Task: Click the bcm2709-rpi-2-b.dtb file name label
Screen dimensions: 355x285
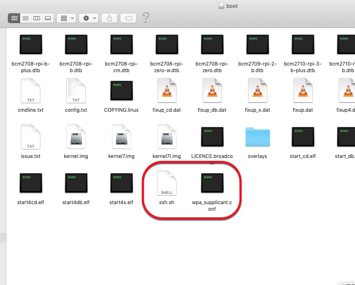Action: click(x=257, y=67)
